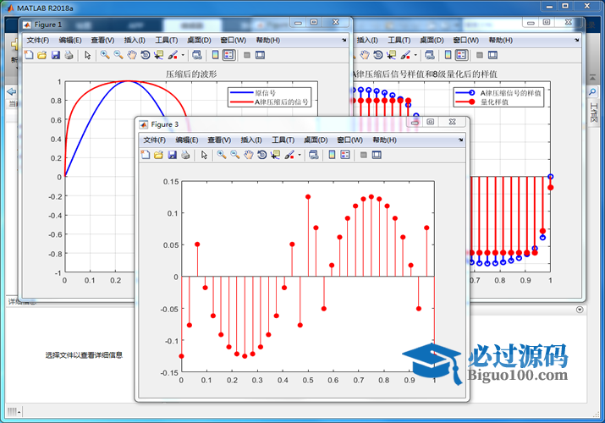This screenshot has width=605, height=423.
Task: Open 查看(V) menu in Figure 3
Action: point(219,140)
